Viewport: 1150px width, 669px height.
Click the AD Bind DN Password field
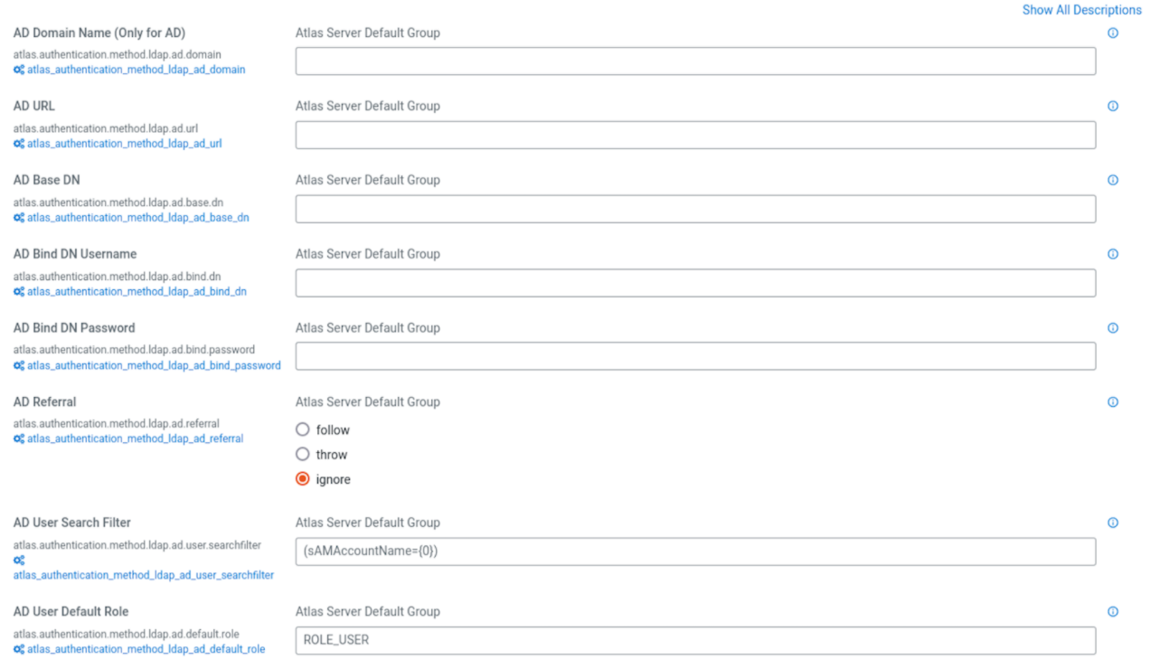(695, 356)
